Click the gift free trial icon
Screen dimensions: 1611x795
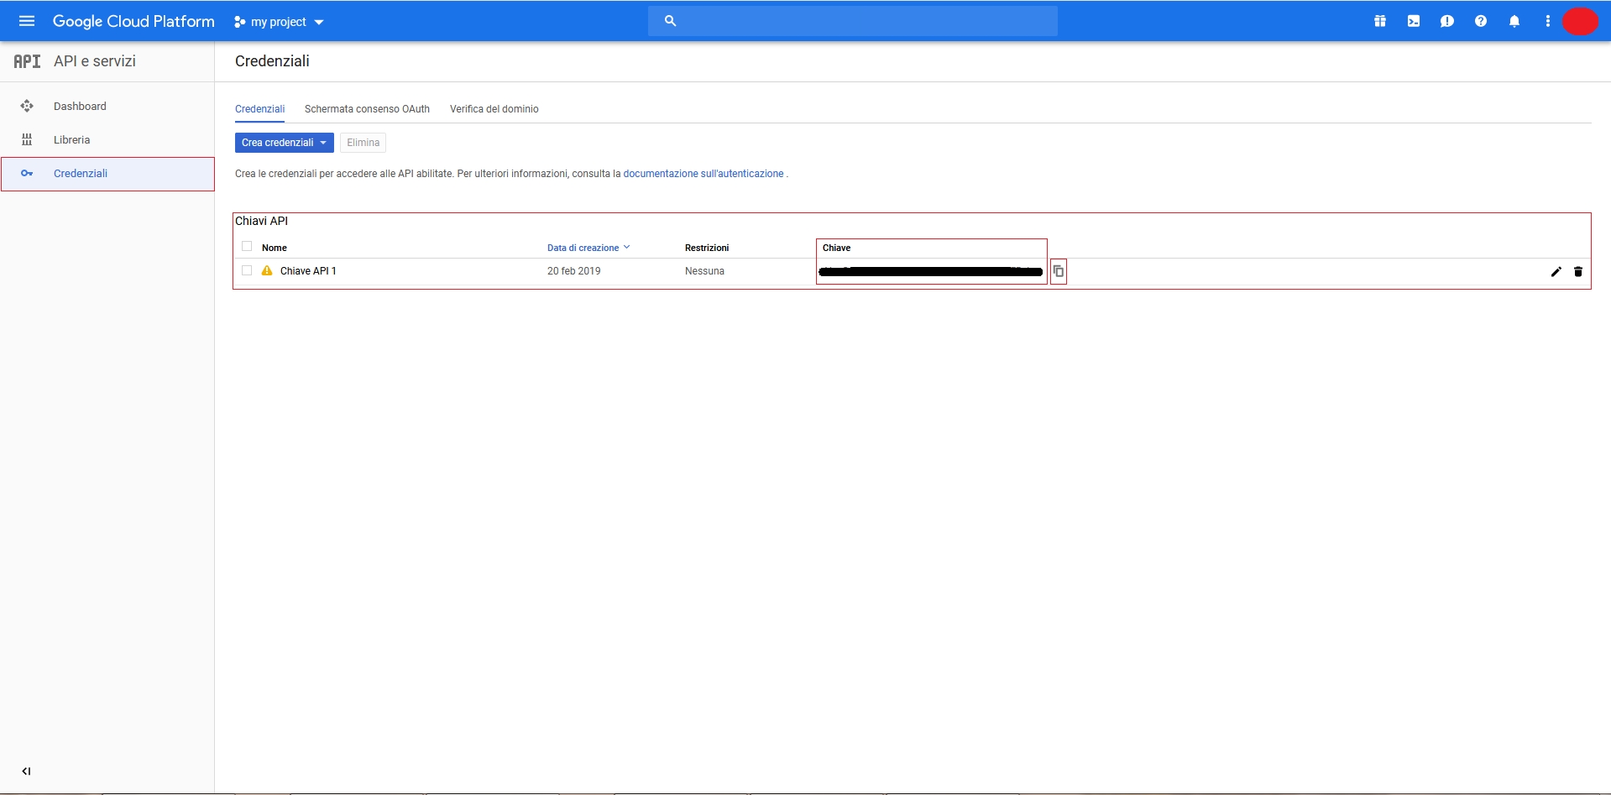tap(1379, 21)
